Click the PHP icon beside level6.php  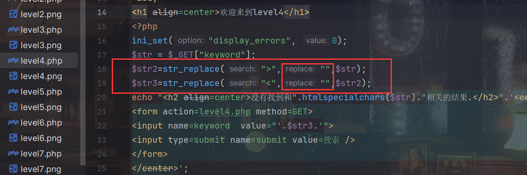13,123
